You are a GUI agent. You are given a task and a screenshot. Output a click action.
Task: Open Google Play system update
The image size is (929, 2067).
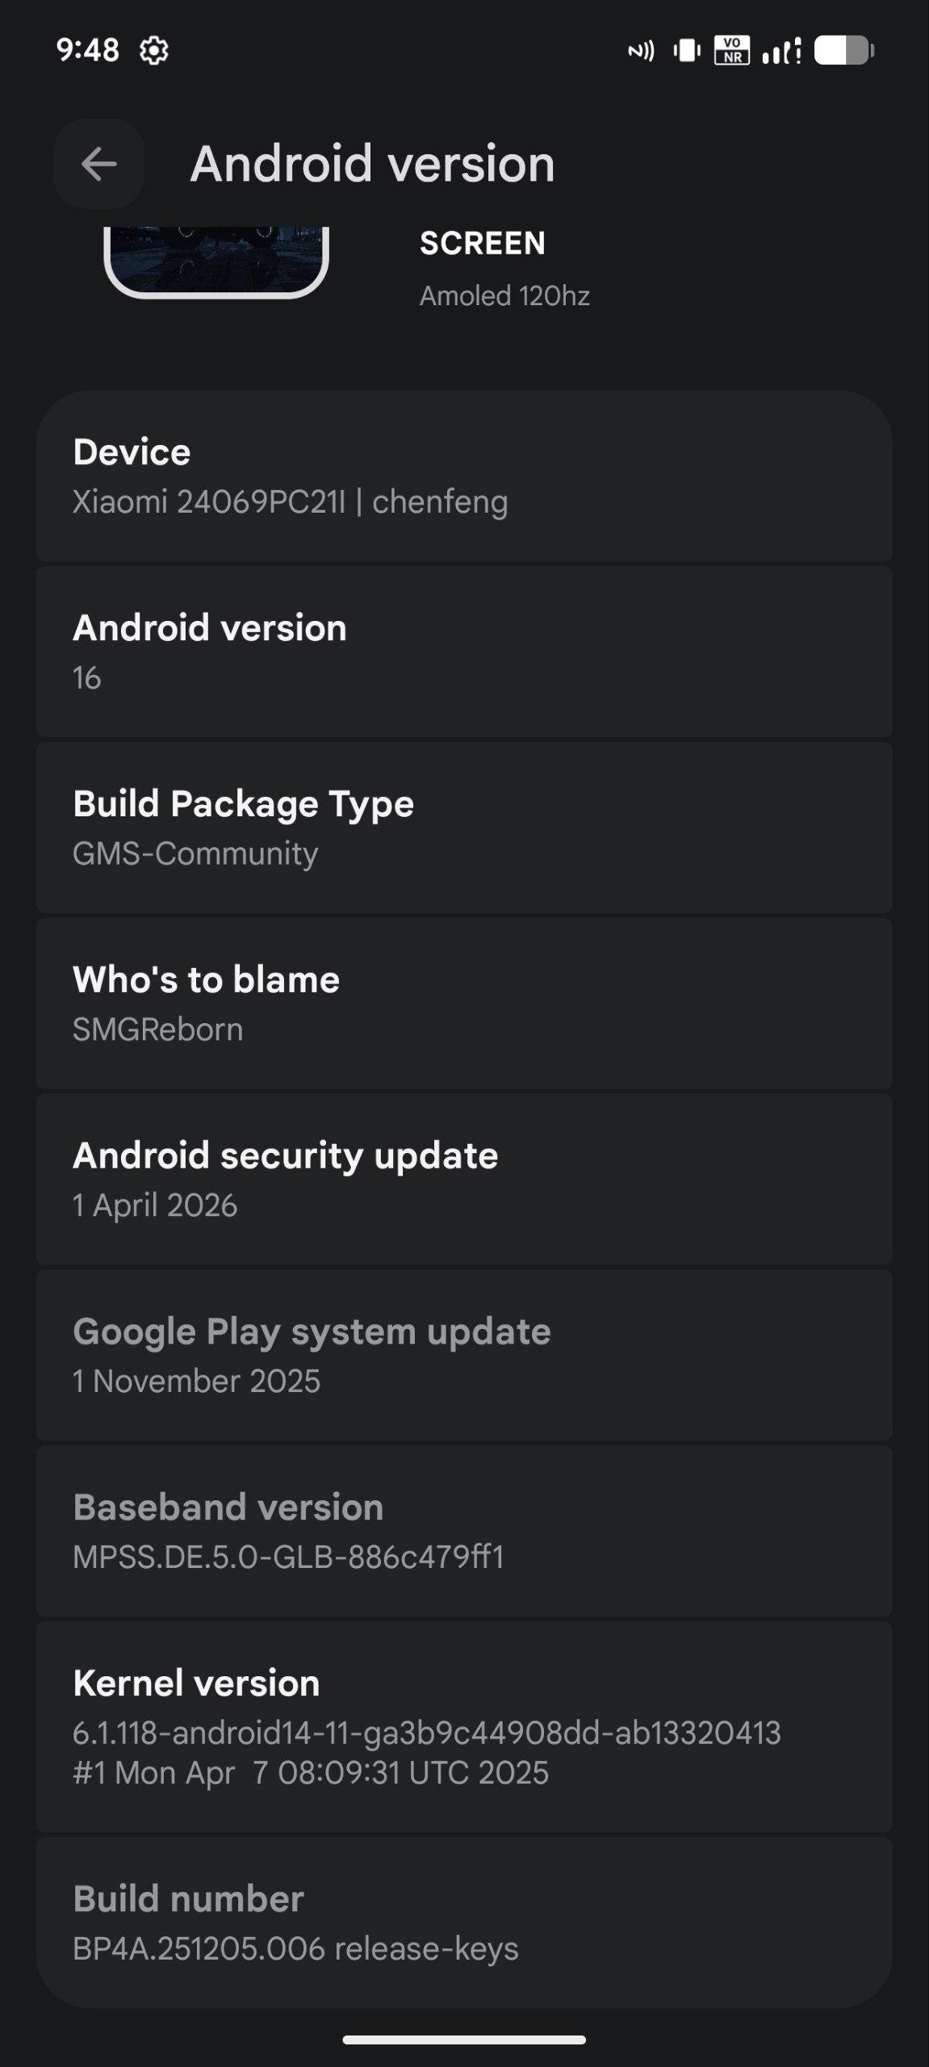pyautogui.click(x=464, y=1356)
